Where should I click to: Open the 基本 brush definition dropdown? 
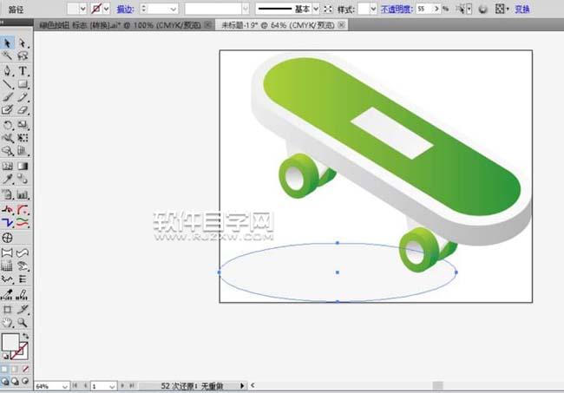coord(316,9)
